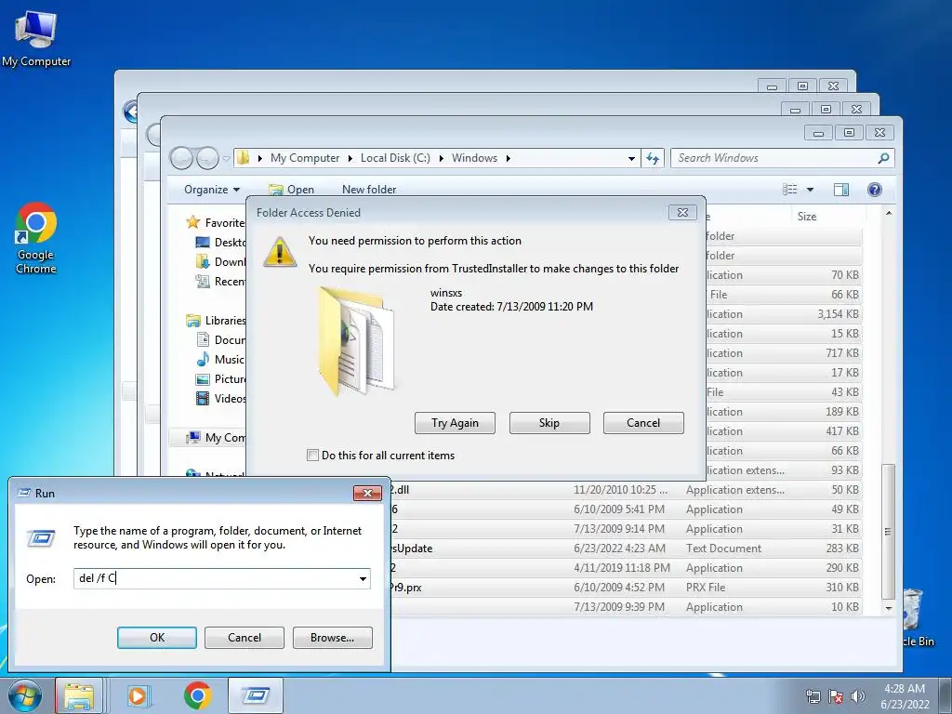The height and width of the screenshot is (714, 952).
Task: Click Try Again in access denied dialog
Action: tap(455, 423)
